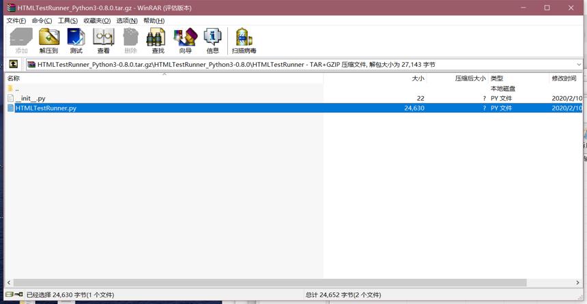
Task: Click the drive indicator icon in status bar
Action: click(x=14, y=294)
